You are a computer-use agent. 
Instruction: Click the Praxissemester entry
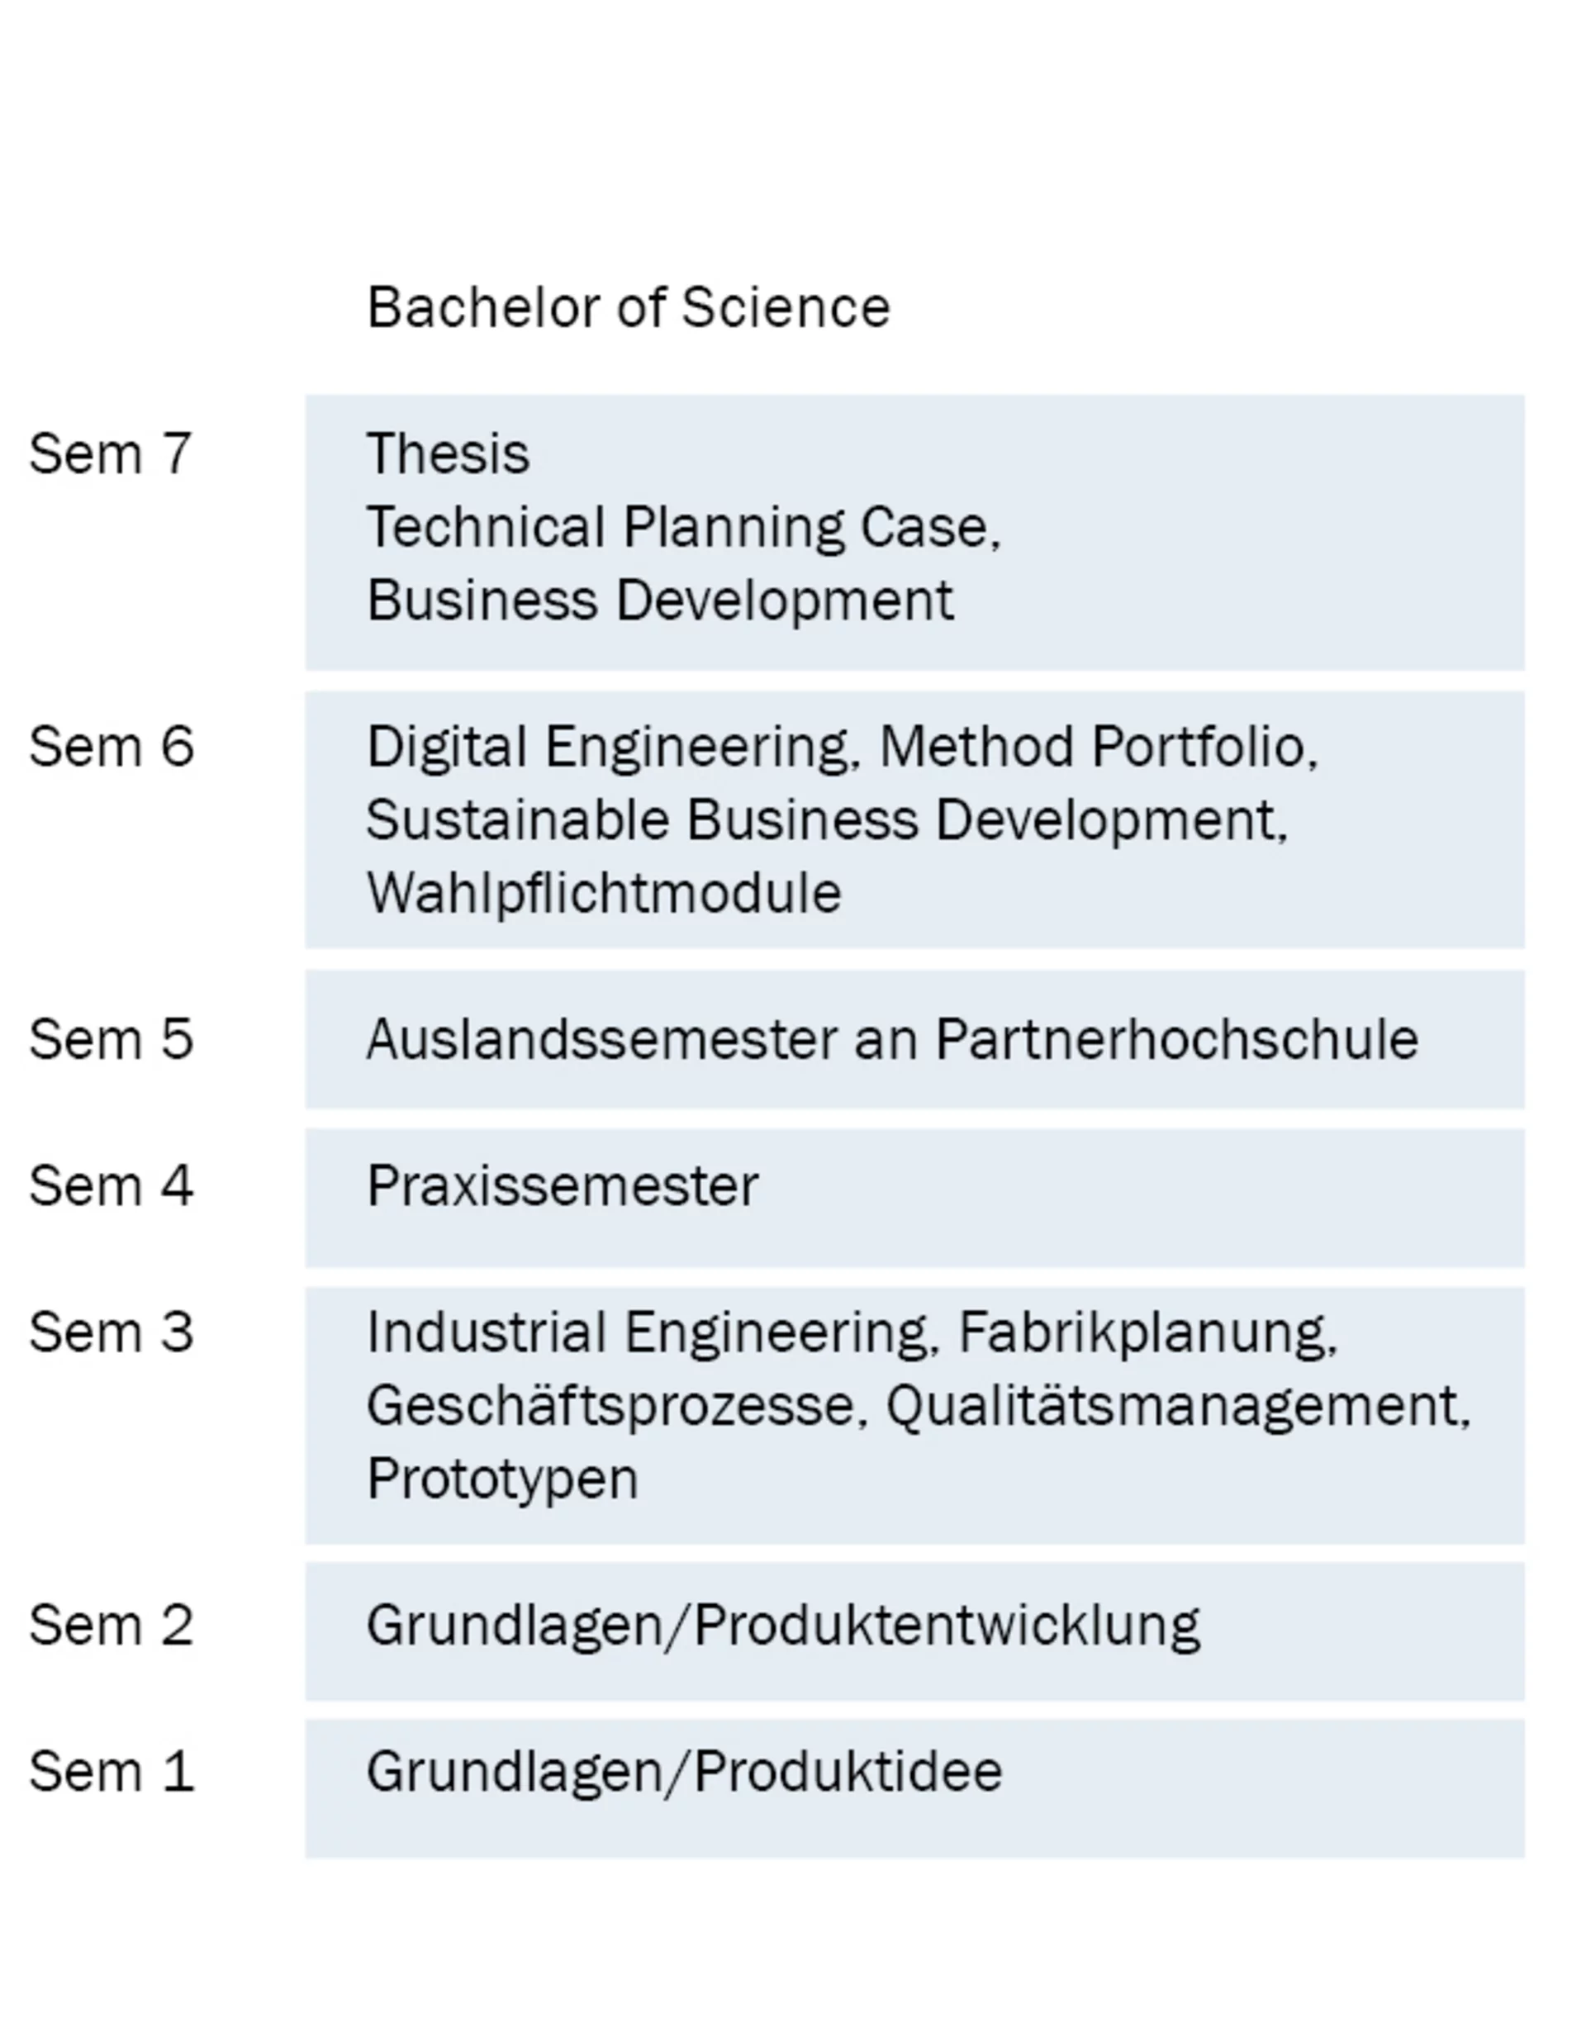click(x=563, y=1186)
